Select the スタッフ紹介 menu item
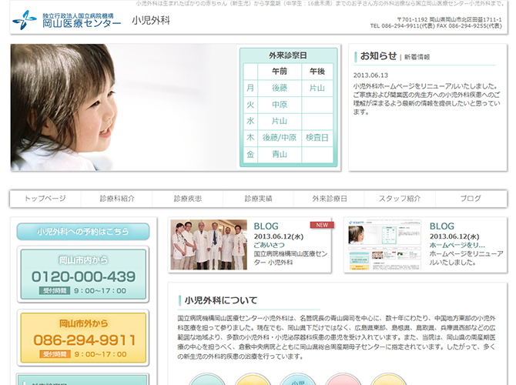 point(400,199)
